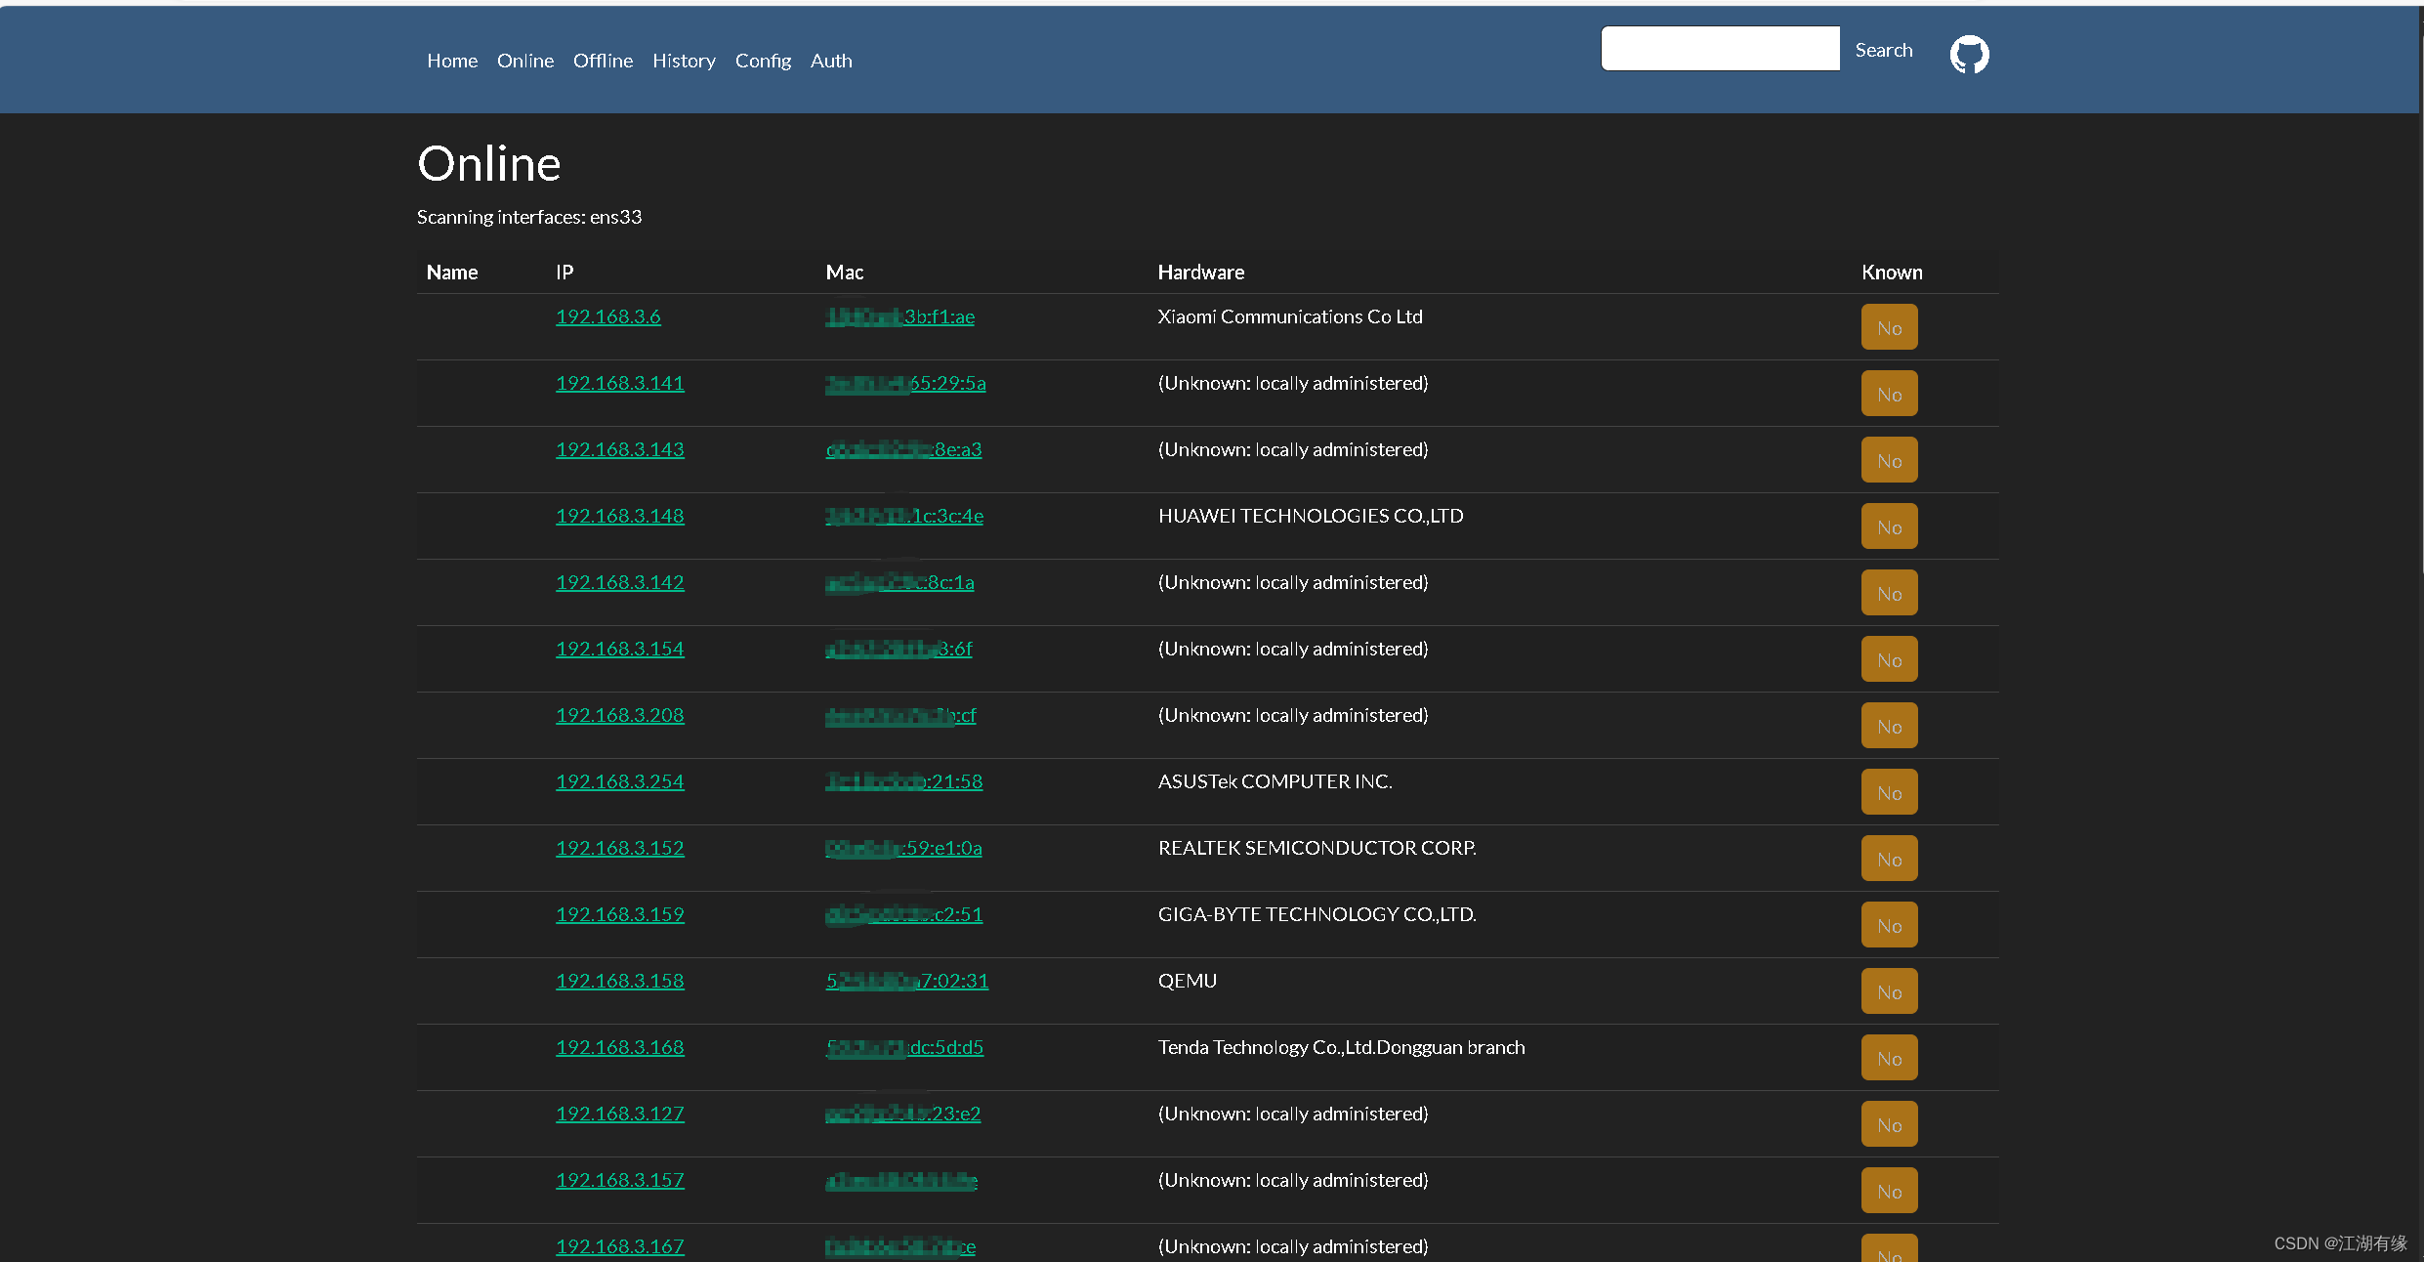
Task: Click the Search button
Action: tap(1883, 50)
